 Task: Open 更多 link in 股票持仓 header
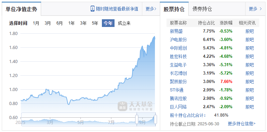coord(255,9)
